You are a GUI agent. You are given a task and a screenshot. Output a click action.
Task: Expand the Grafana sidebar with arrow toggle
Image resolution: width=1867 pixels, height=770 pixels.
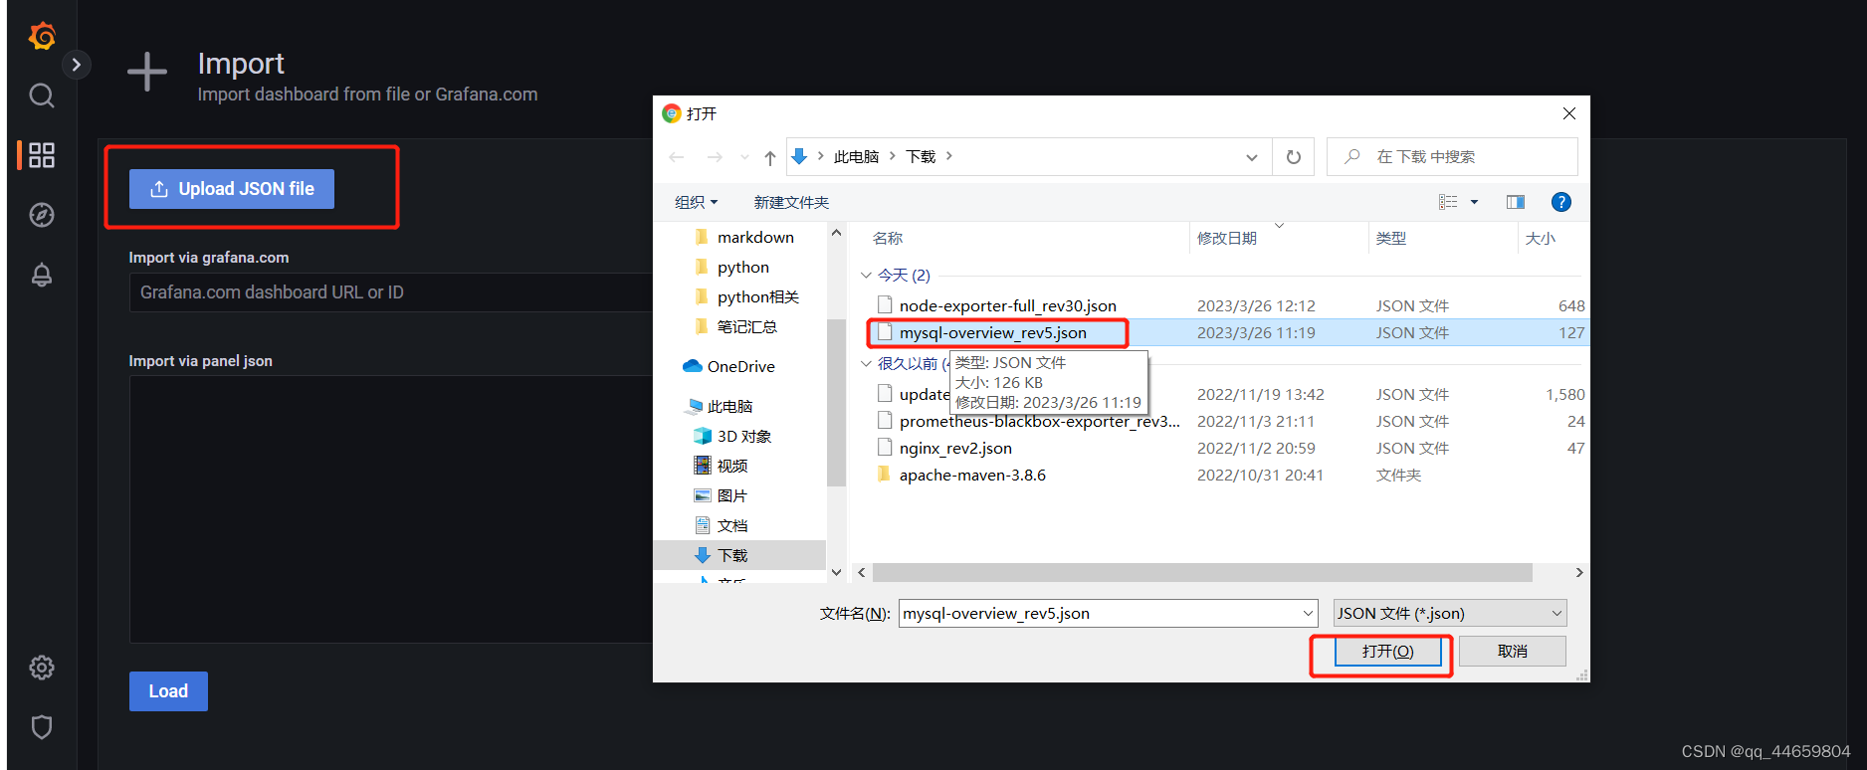[x=76, y=65]
